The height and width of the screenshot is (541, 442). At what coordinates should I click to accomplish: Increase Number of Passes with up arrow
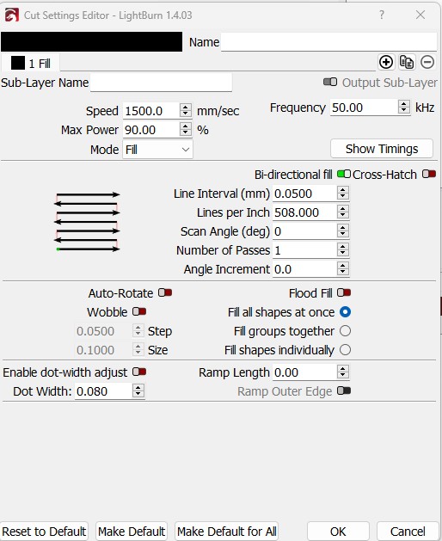coord(342,246)
